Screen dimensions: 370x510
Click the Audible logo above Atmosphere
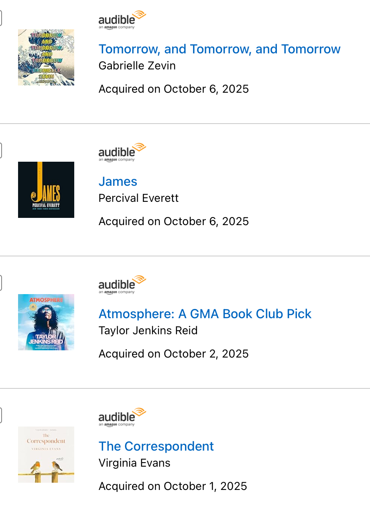[x=122, y=285]
